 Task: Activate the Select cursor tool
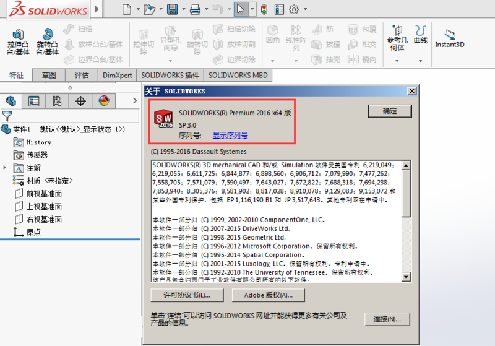pyautogui.click(x=241, y=9)
